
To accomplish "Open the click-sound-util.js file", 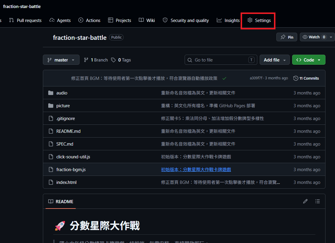I will coord(73,157).
